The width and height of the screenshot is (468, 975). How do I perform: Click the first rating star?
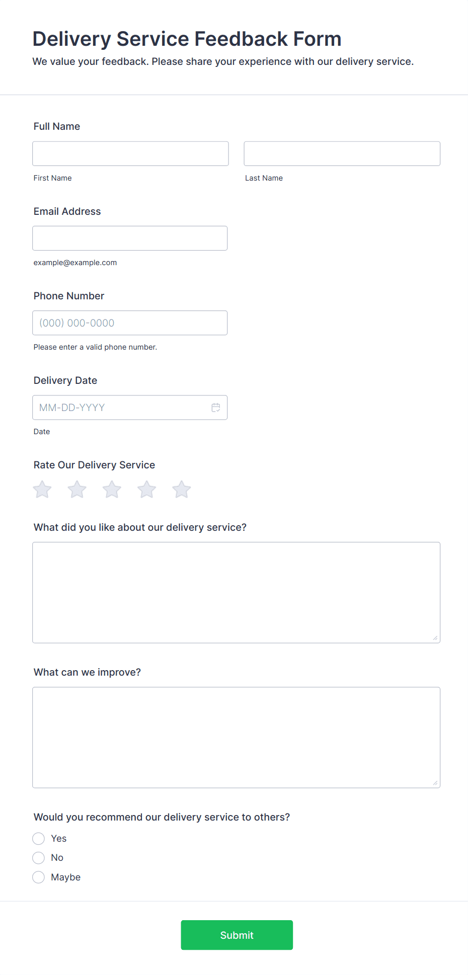42,490
